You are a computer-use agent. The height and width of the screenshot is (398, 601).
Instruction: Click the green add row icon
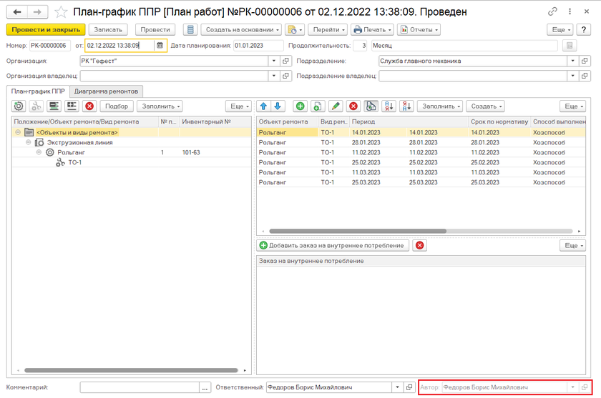point(300,106)
